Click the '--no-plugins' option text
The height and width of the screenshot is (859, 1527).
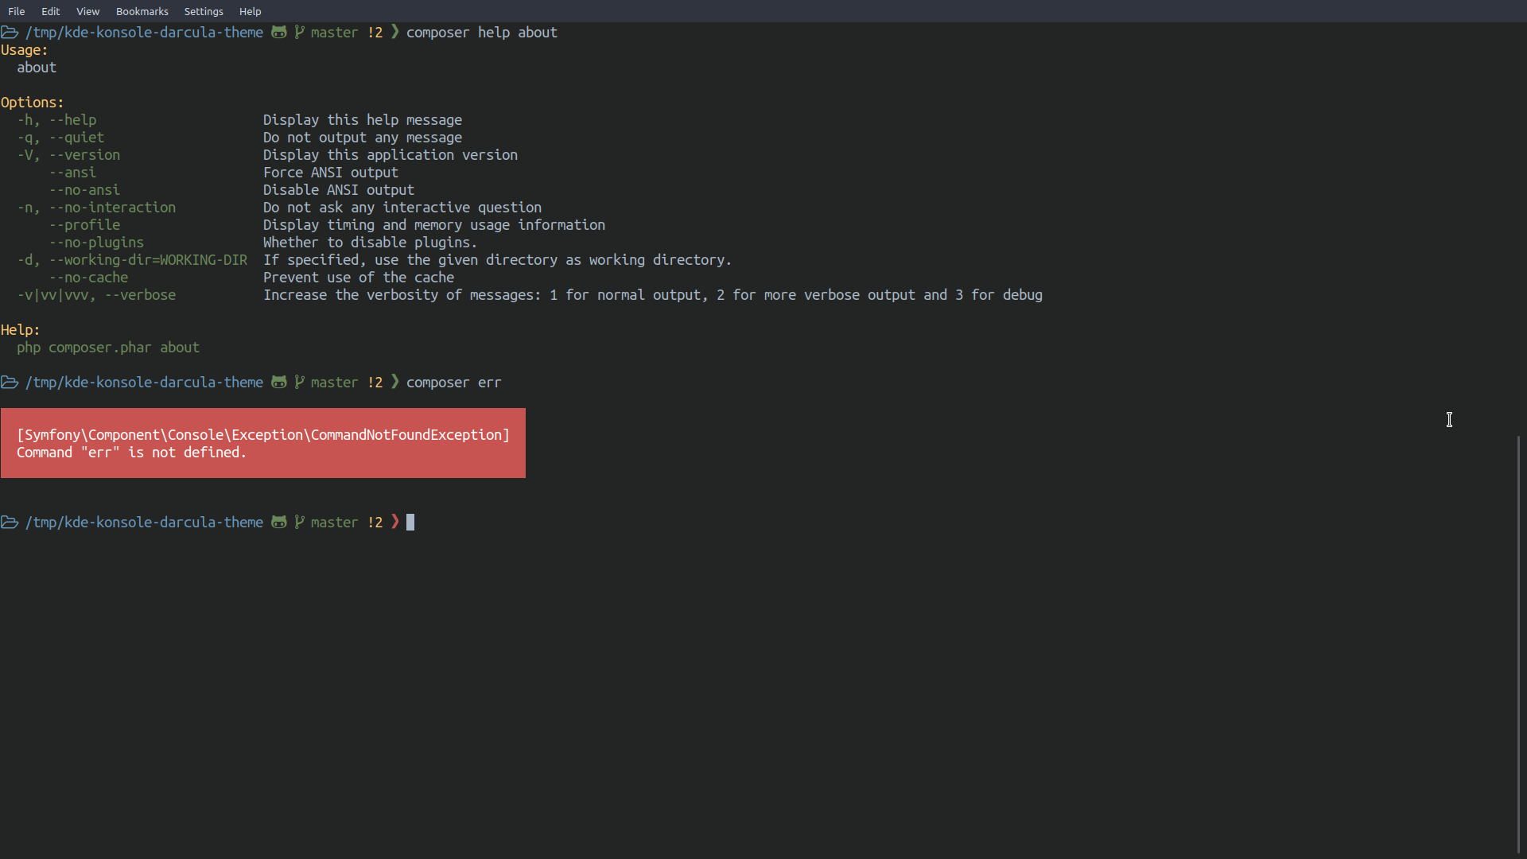[x=97, y=243]
